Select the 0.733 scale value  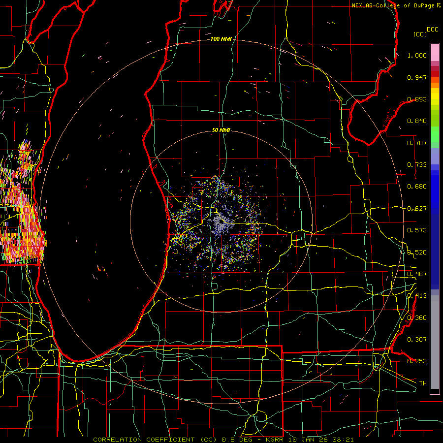tap(417, 165)
